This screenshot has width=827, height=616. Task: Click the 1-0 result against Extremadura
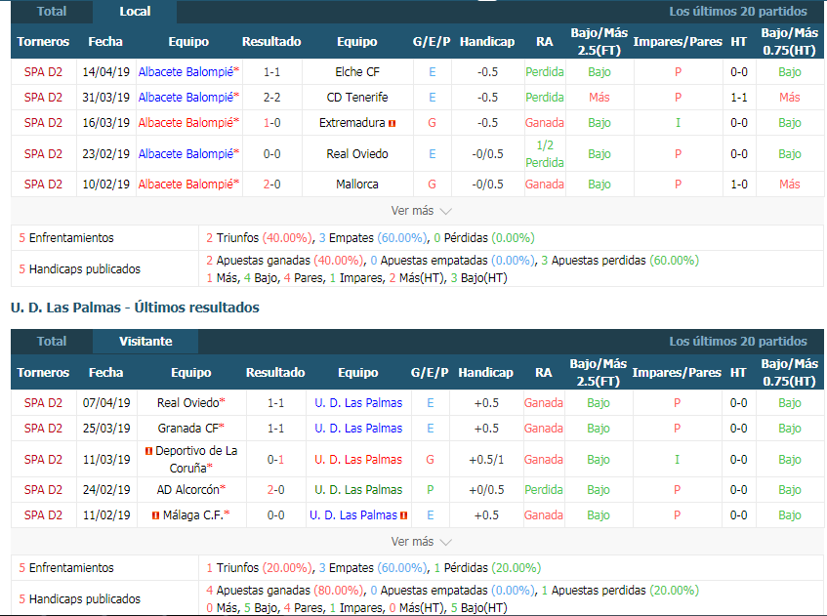click(271, 122)
